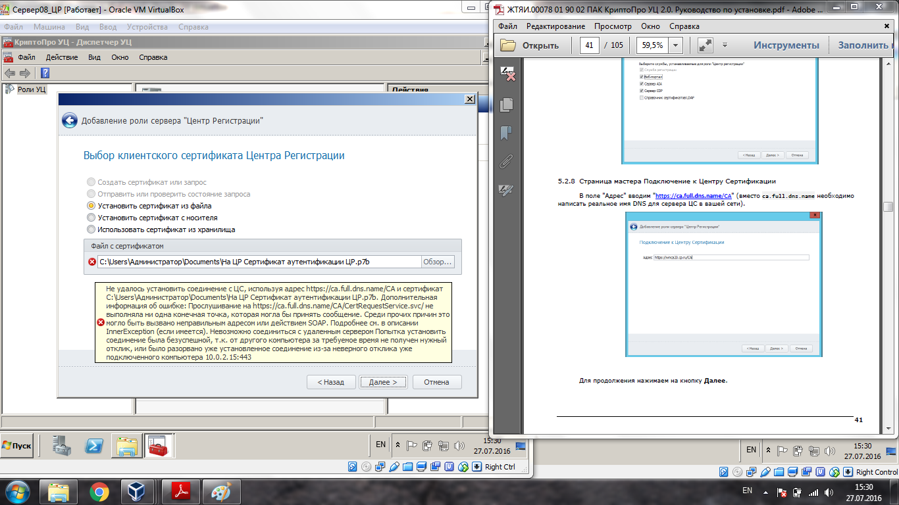Open the attachments paperclip panel in Adobe Reader

[507, 162]
